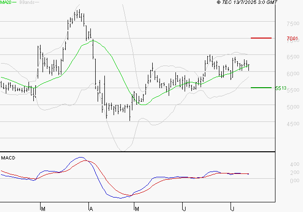Click the 7001 red price label

click(292, 39)
